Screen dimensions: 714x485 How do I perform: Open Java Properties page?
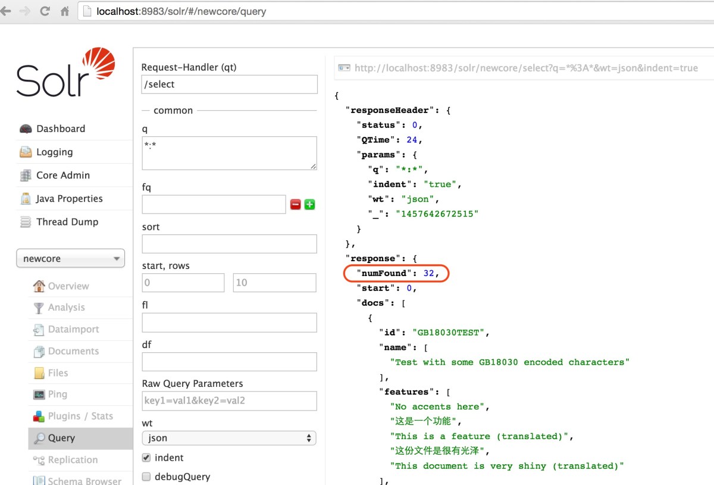pos(69,198)
